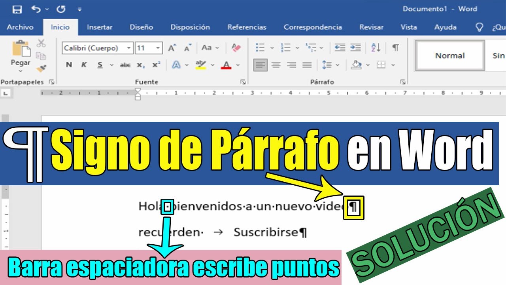The image size is (506, 285).
Task: Open the Referencias tab
Action: pyautogui.click(x=247, y=27)
